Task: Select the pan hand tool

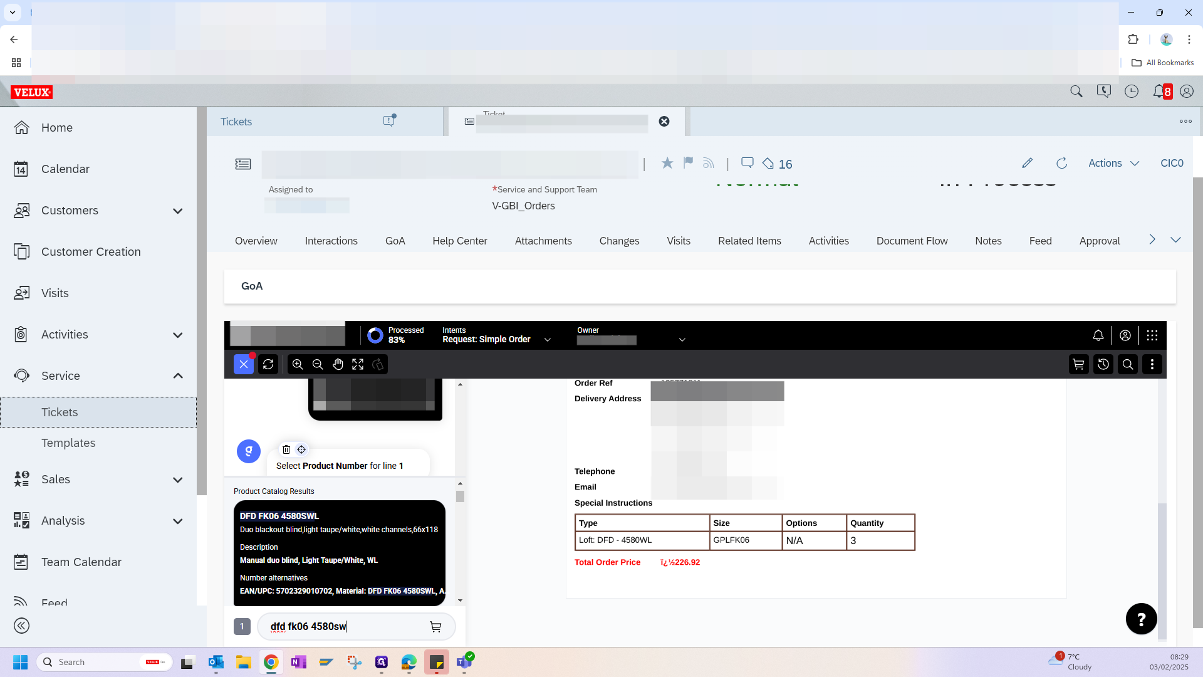Action: (x=338, y=364)
